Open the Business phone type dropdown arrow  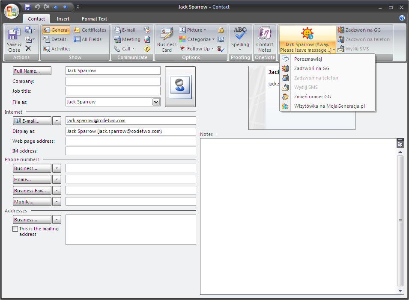[x=57, y=168]
